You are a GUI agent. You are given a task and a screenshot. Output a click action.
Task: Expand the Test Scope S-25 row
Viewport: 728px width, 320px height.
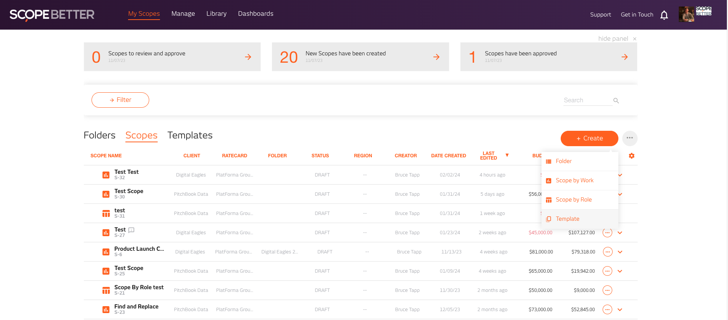point(620,271)
